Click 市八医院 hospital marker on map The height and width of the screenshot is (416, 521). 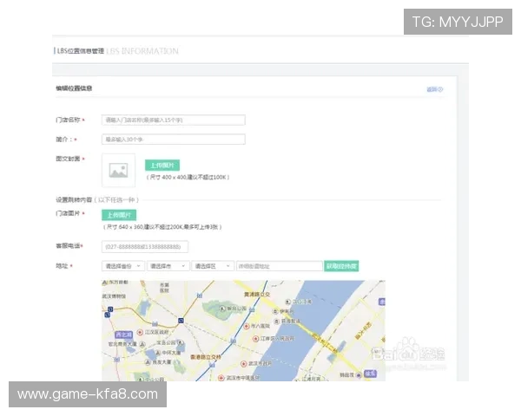pos(247,326)
